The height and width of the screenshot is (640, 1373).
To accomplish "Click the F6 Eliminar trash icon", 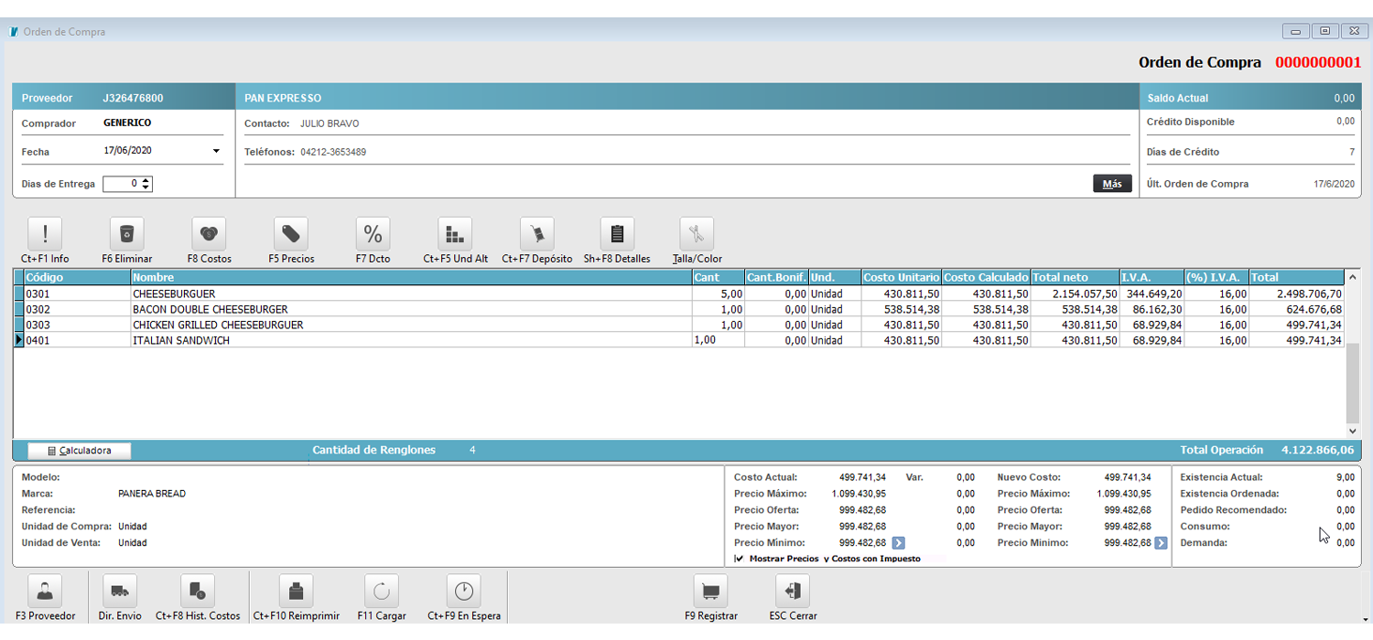I will [x=127, y=234].
